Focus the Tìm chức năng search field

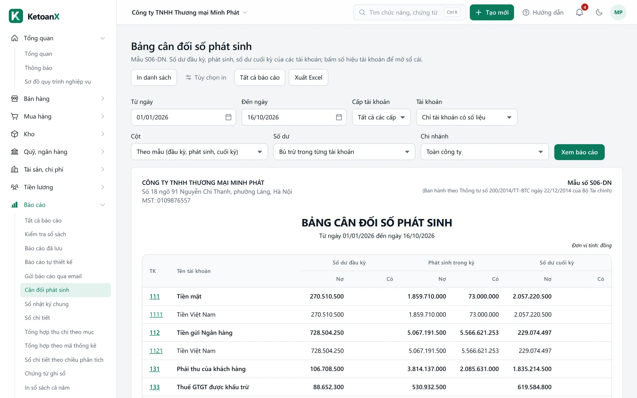click(409, 12)
